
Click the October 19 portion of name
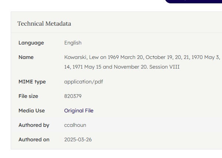159,57
